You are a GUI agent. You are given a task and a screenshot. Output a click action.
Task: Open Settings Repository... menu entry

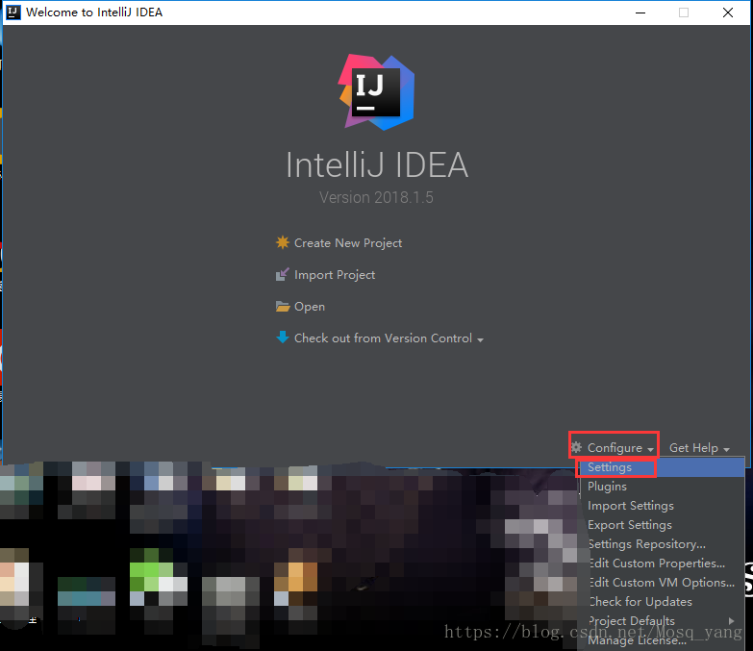(x=662, y=544)
